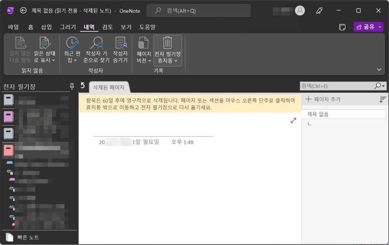Click the 검색(Ctrl+E) search field

coord(337,86)
